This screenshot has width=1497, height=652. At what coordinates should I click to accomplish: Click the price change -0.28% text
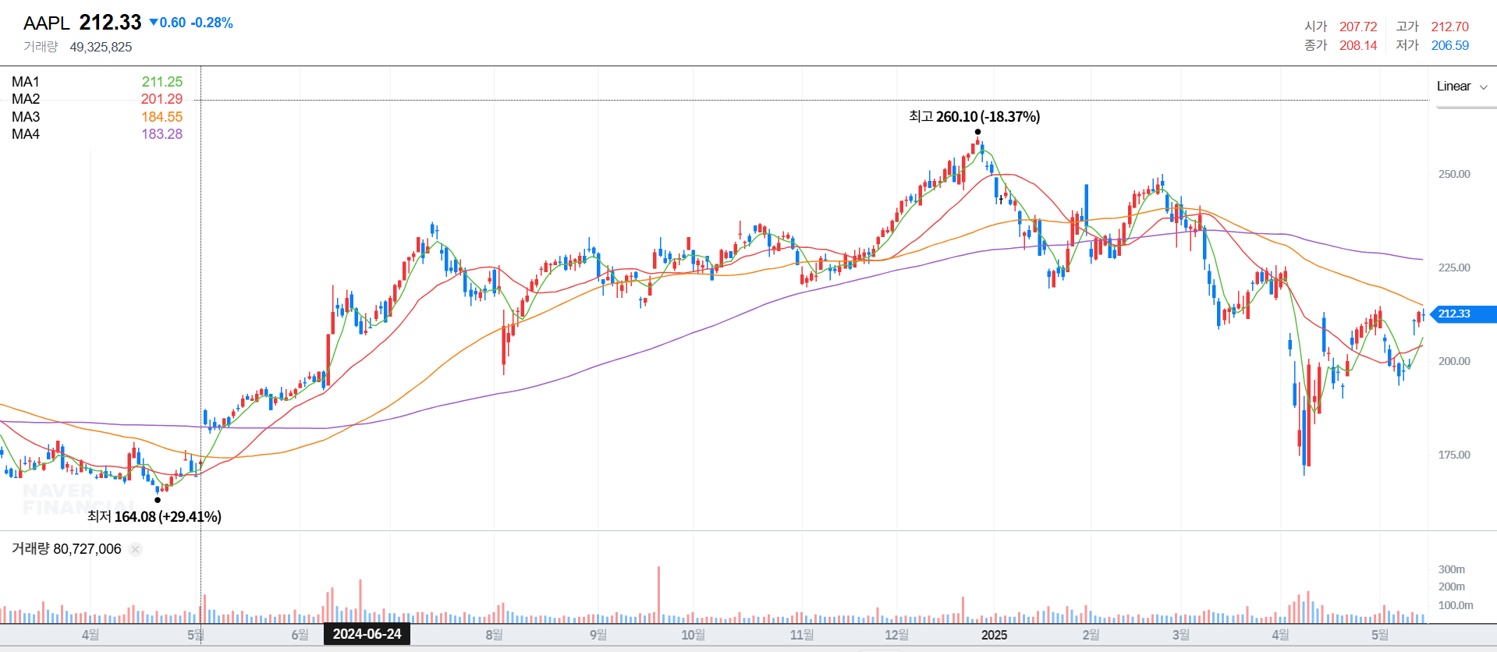tap(211, 23)
